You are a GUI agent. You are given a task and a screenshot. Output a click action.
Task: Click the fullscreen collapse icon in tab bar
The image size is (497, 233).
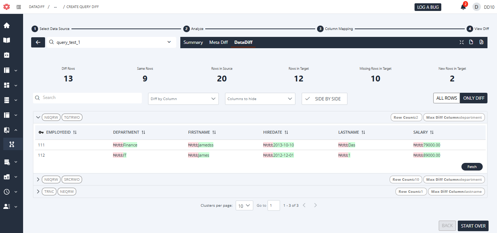(x=461, y=42)
